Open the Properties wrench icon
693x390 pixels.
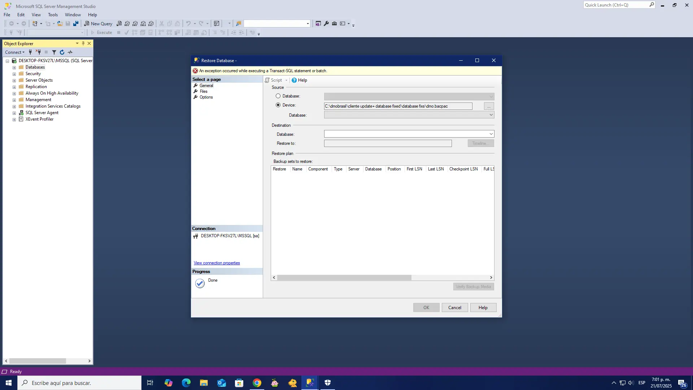click(326, 23)
